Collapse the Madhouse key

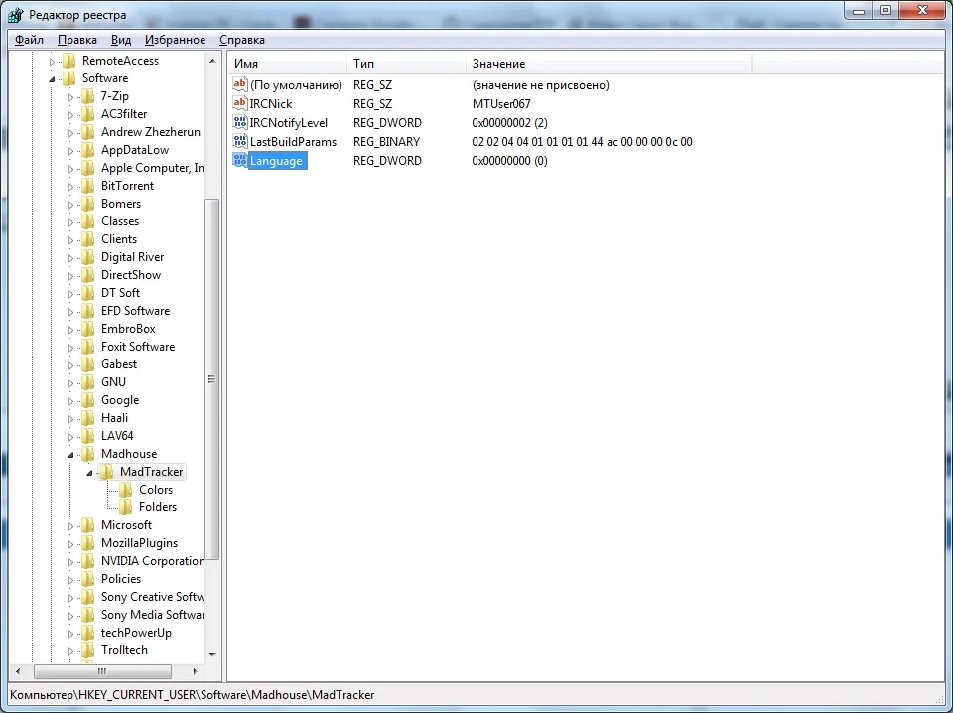coord(71,454)
